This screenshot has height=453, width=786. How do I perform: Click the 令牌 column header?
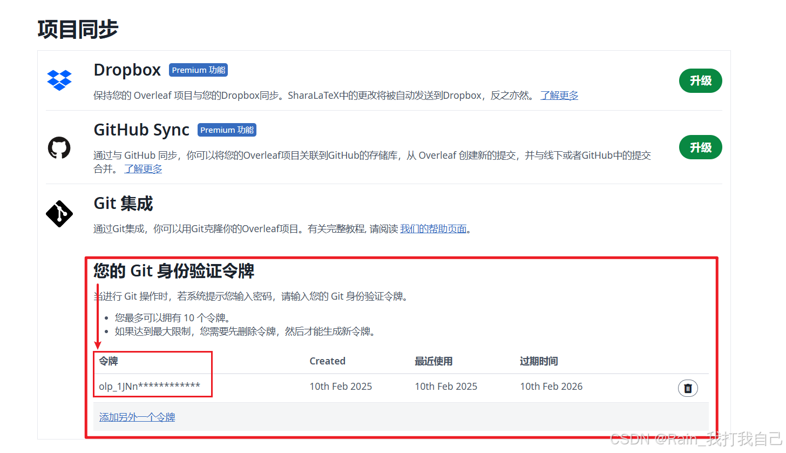point(107,361)
